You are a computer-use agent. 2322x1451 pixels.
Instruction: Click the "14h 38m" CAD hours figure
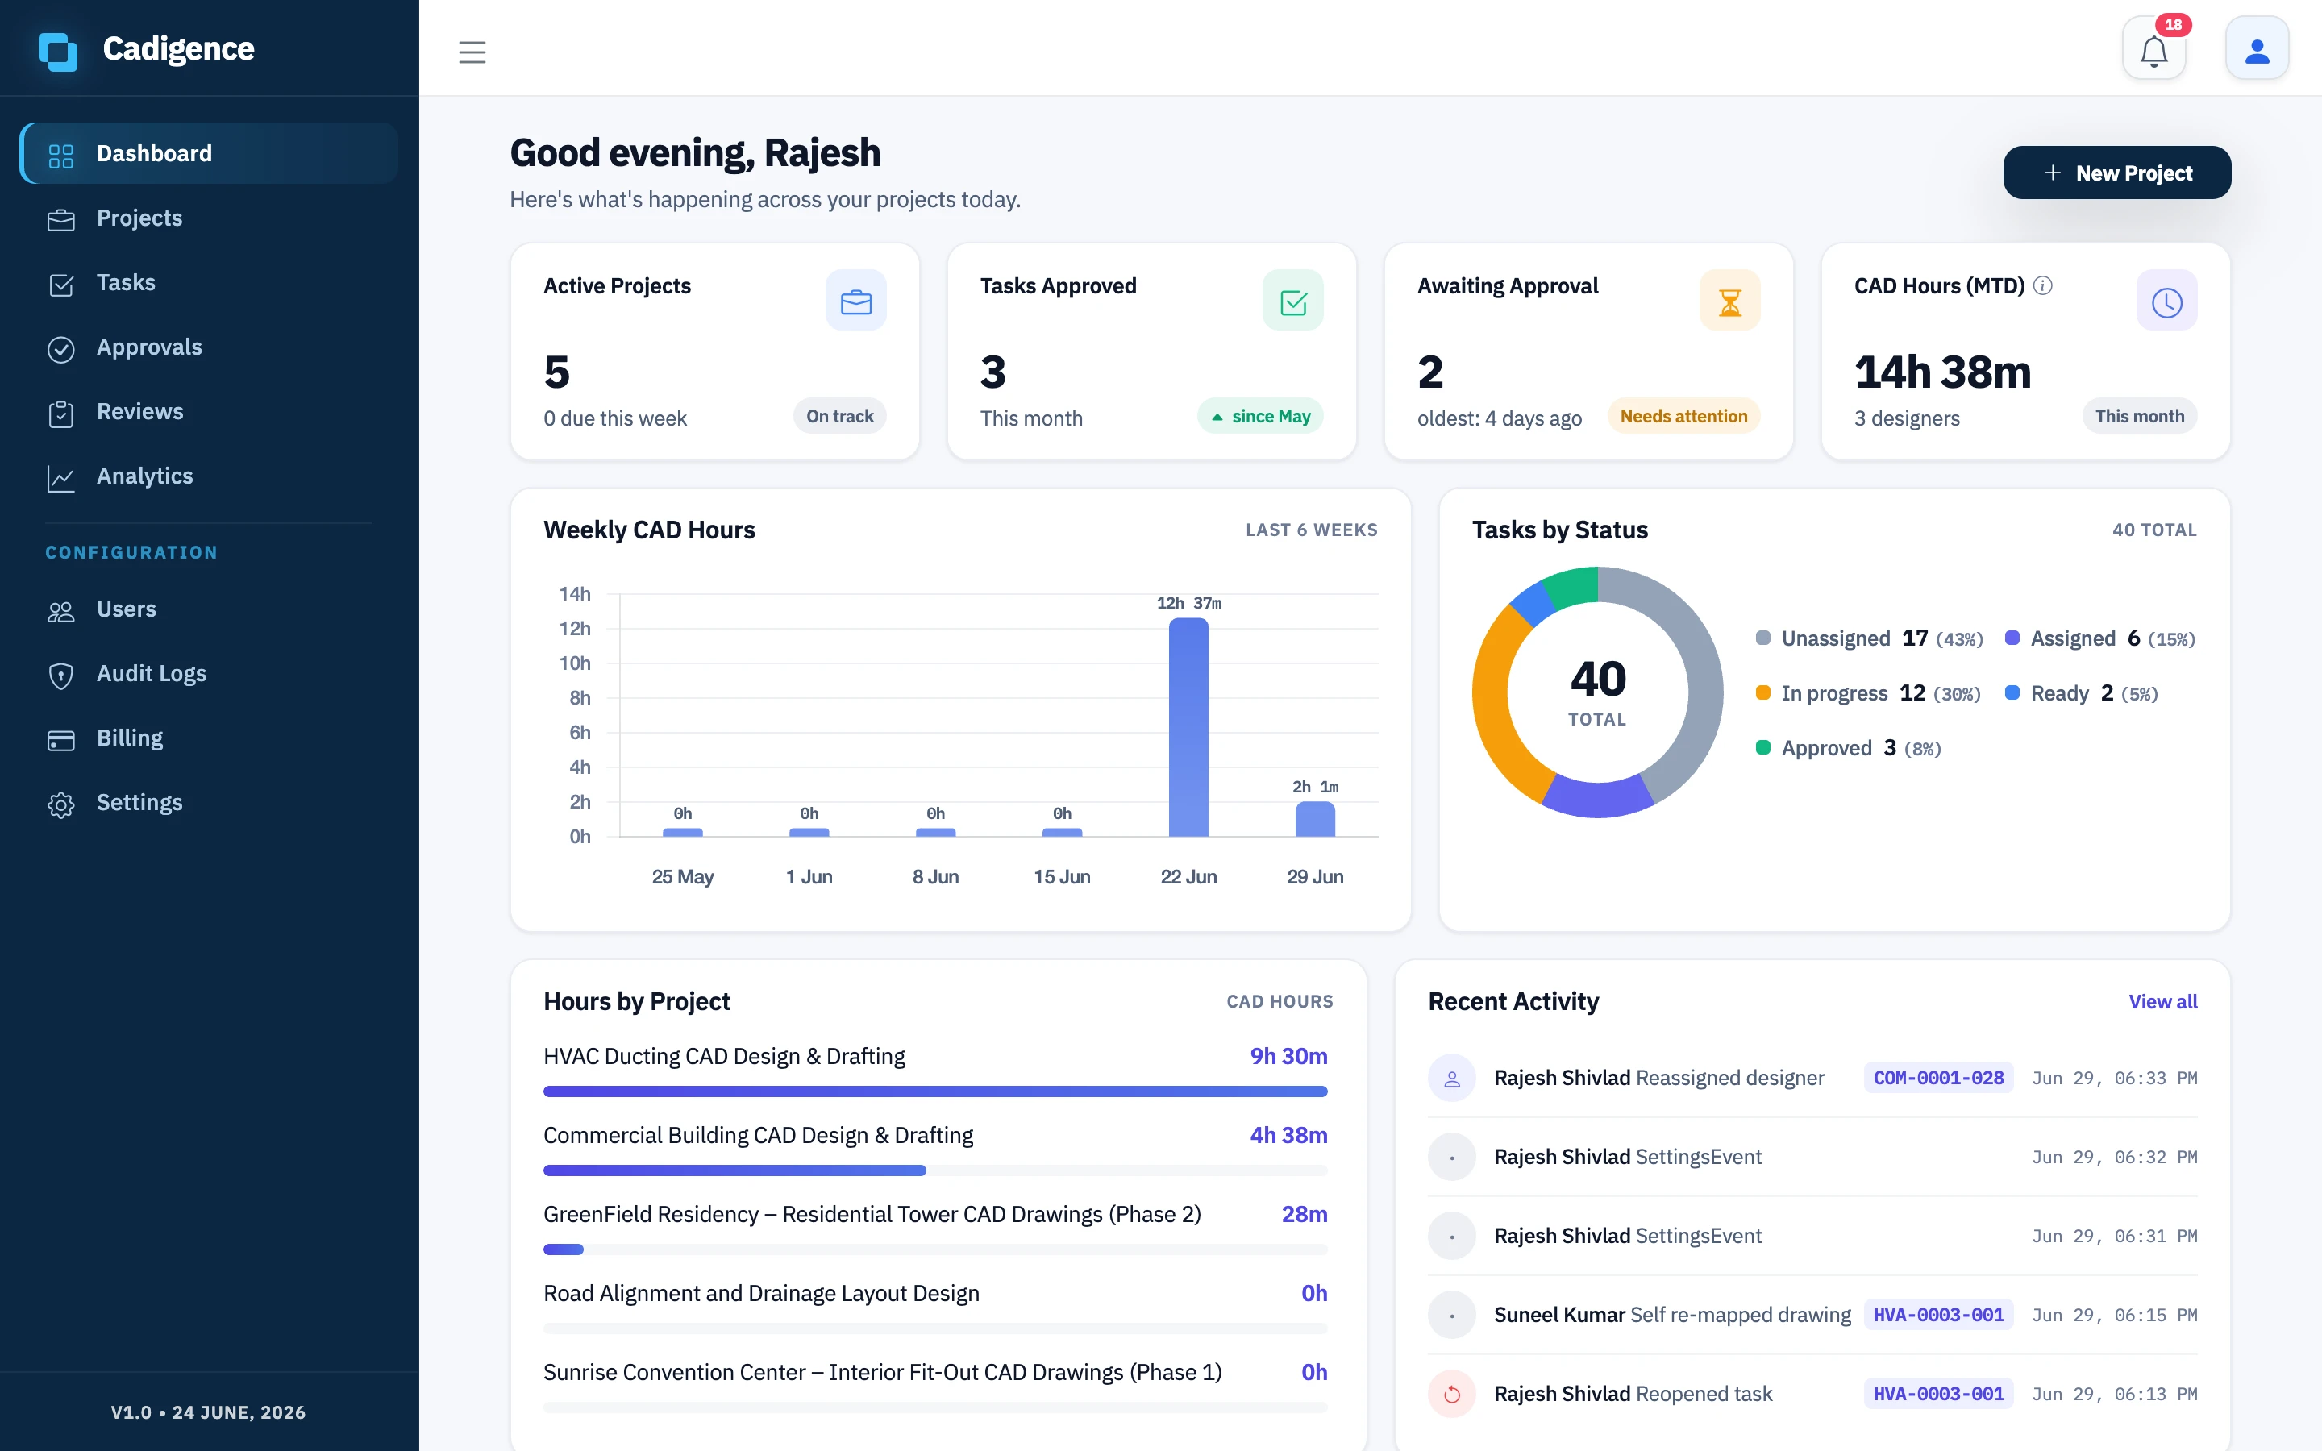(x=1942, y=372)
